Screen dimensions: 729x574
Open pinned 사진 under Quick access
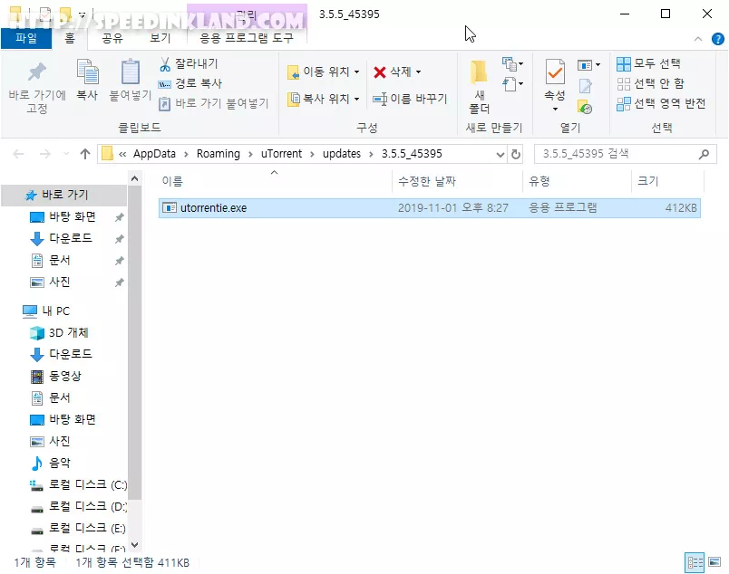[x=60, y=282]
